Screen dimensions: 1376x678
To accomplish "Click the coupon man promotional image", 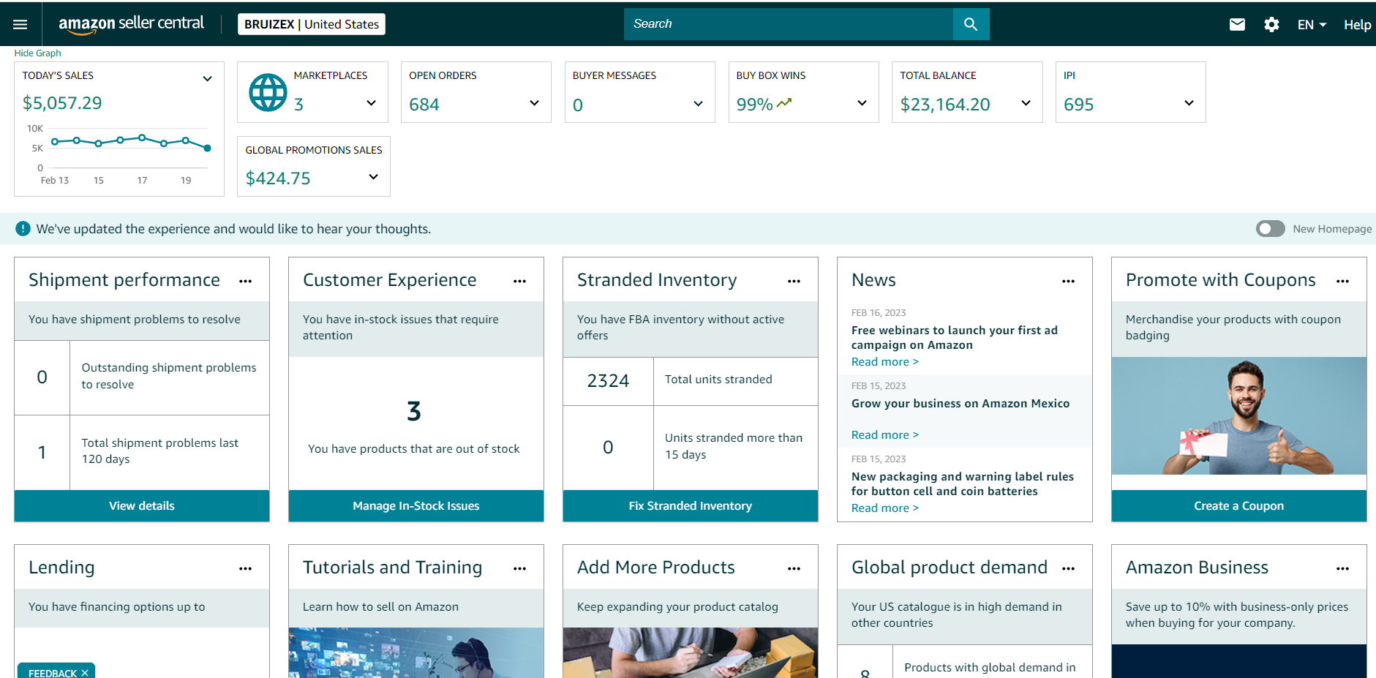I will [1239, 416].
